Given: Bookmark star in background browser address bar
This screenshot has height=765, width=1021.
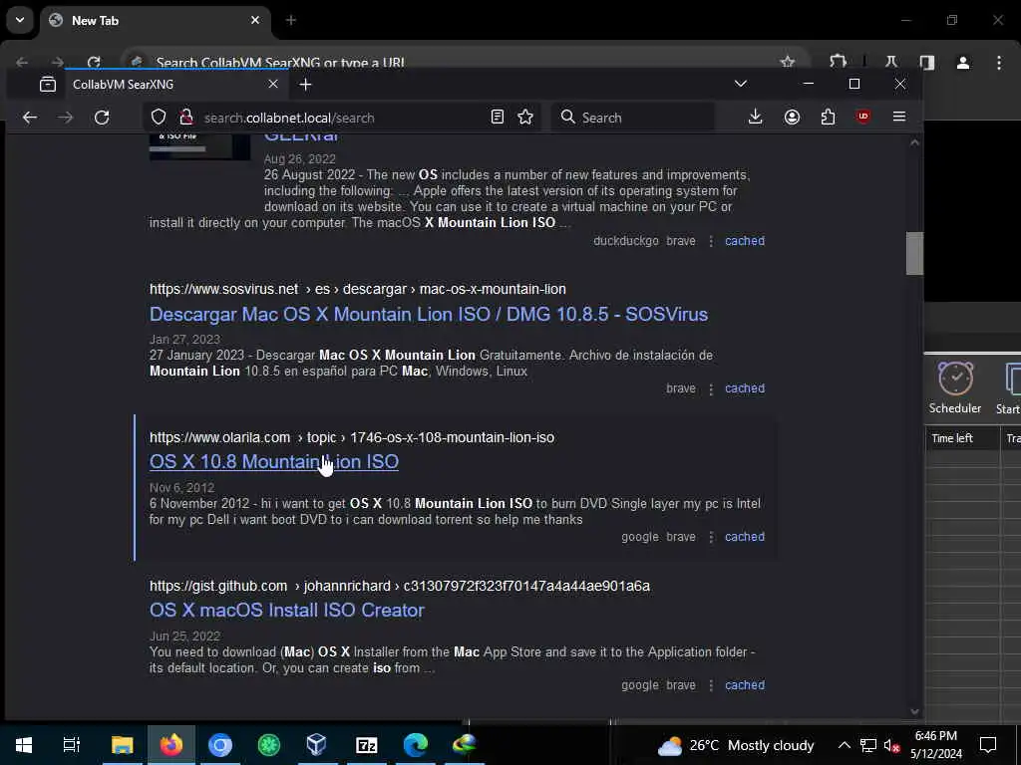Looking at the screenshot, I should (788, 63).
